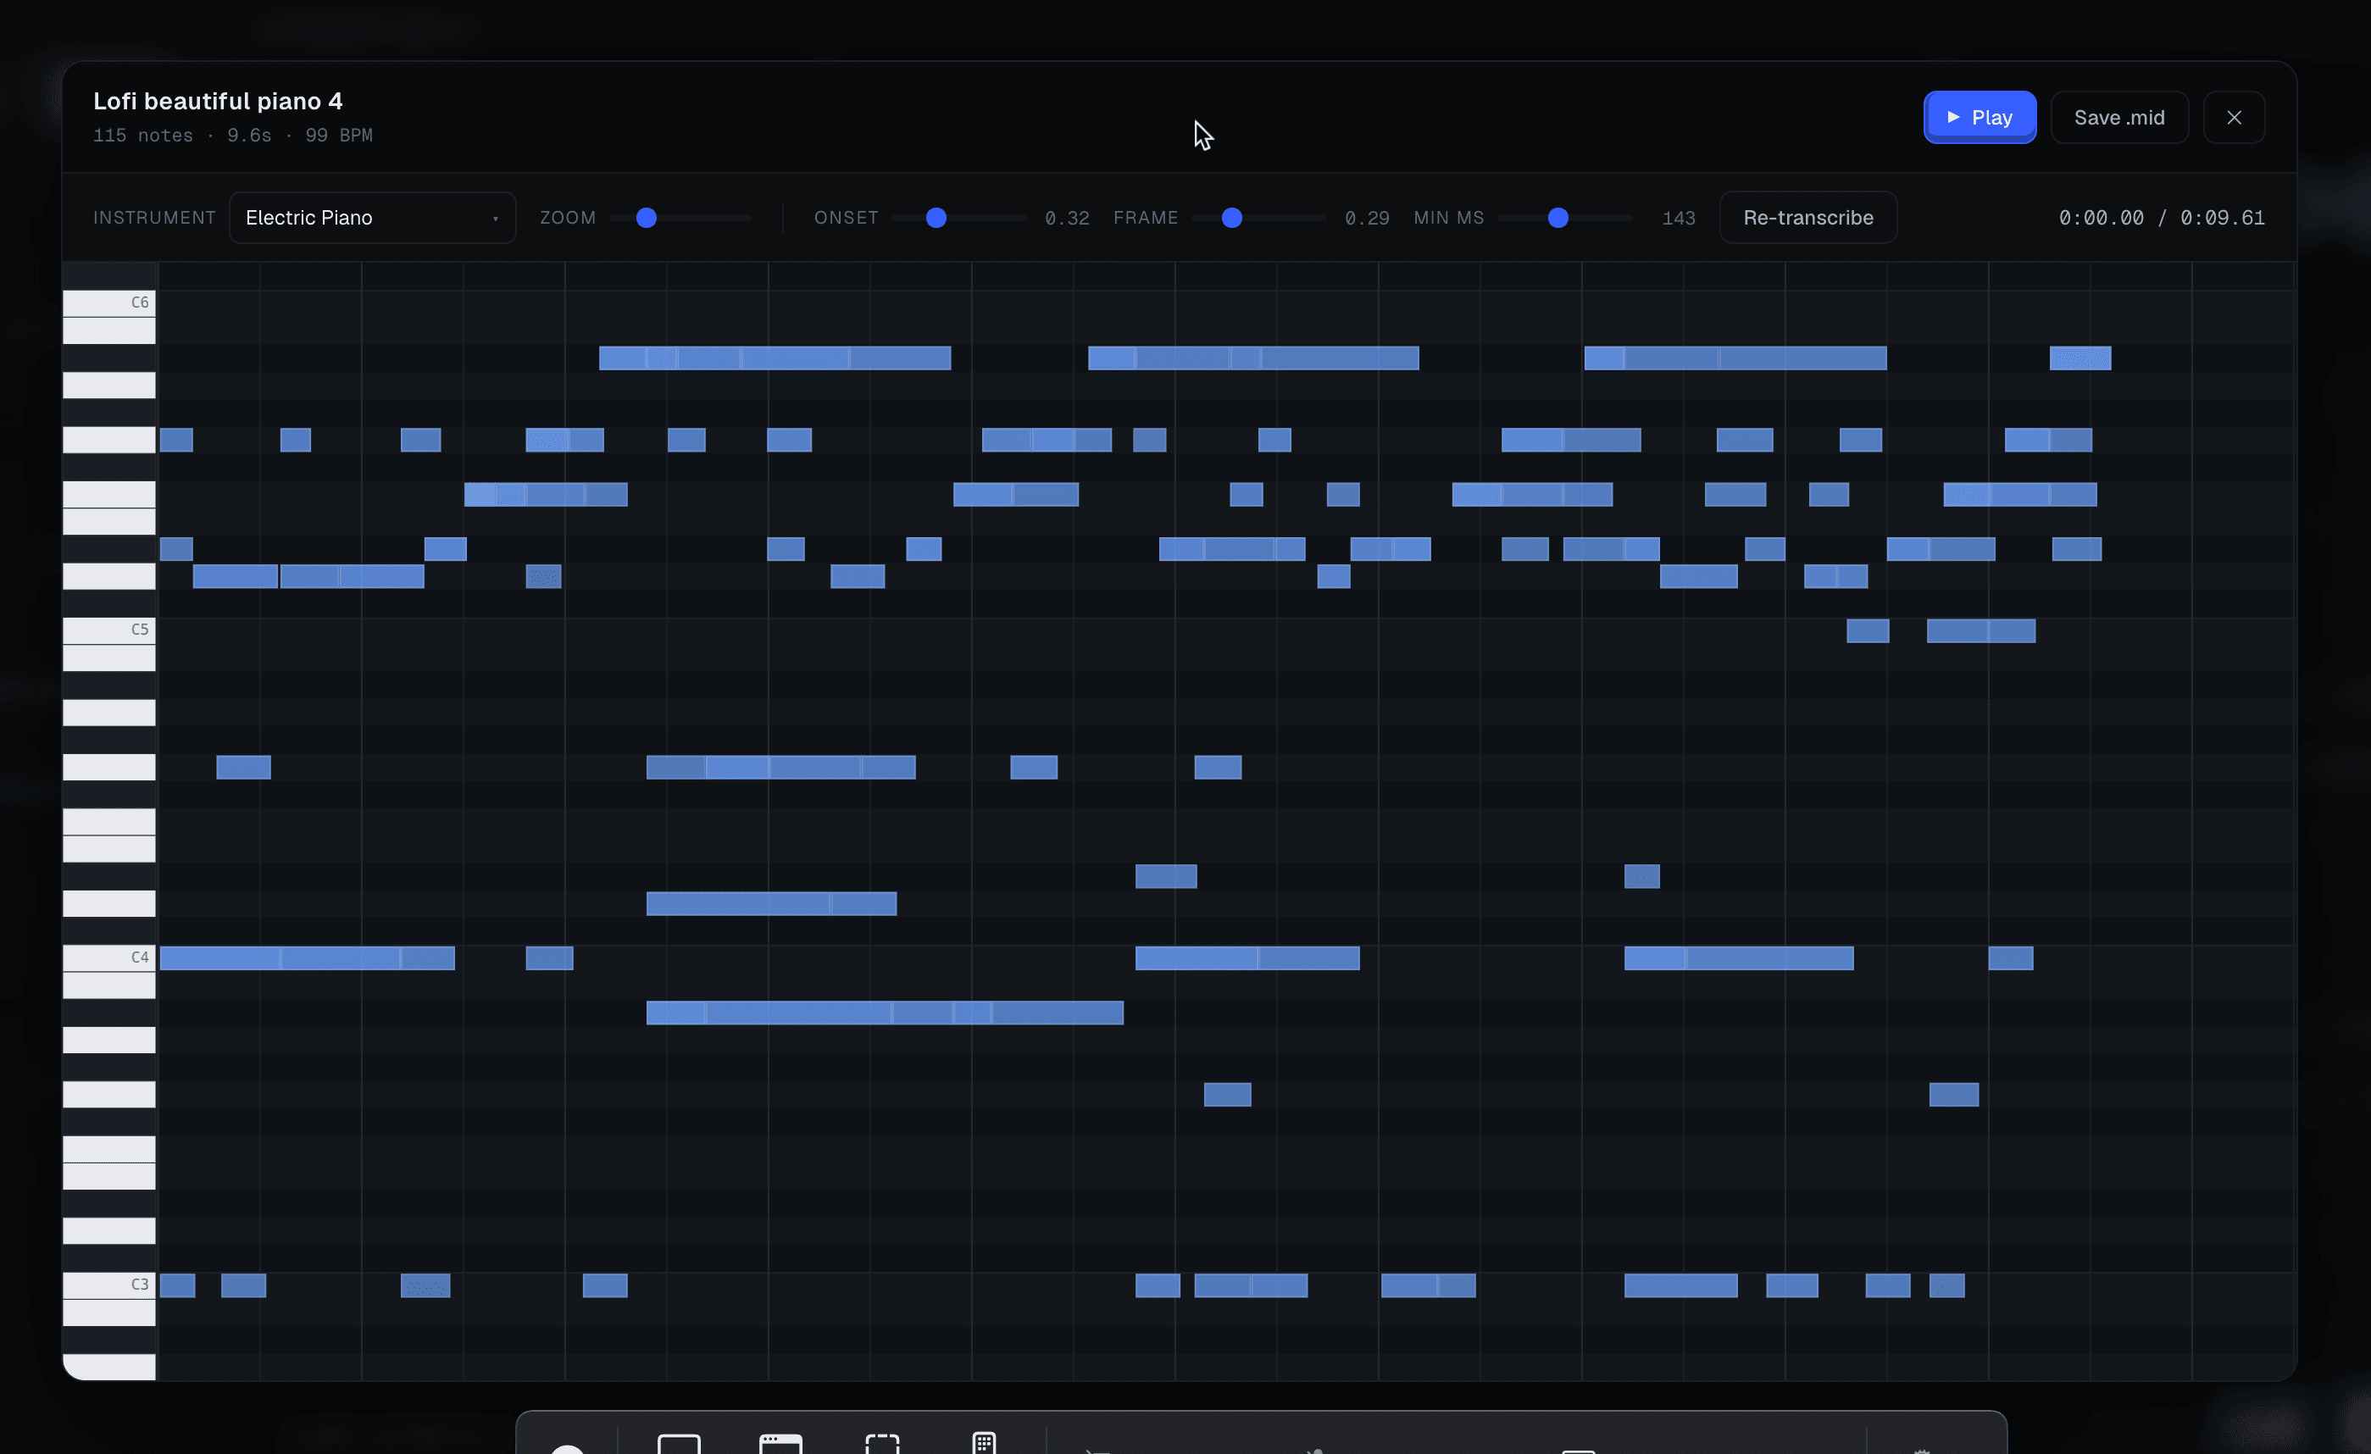Click the ZOOM slider handle
2371x1454 pixels.
(x=647, y=218)
